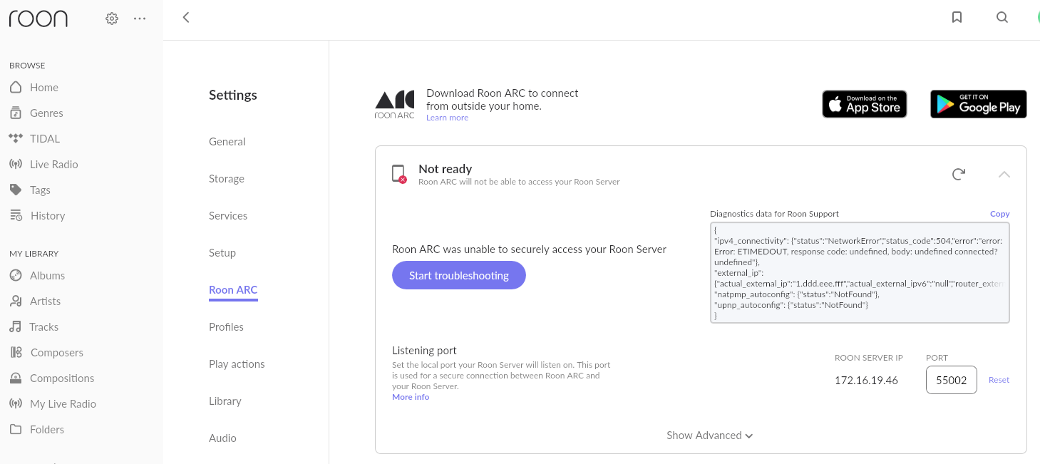
Task: Select Albums label in My Library
Action: [x=47, y=275]
